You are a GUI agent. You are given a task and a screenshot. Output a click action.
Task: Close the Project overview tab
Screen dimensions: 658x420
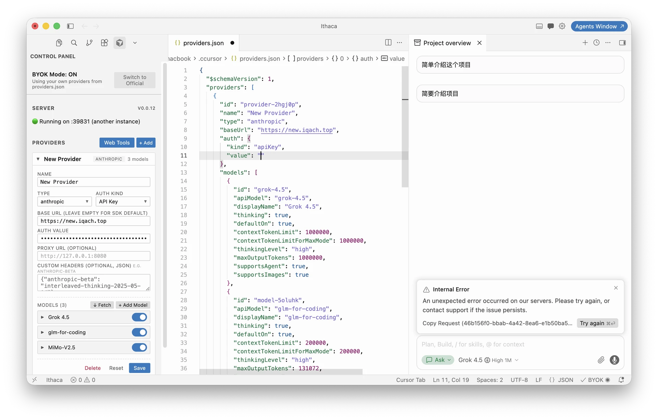479,43
